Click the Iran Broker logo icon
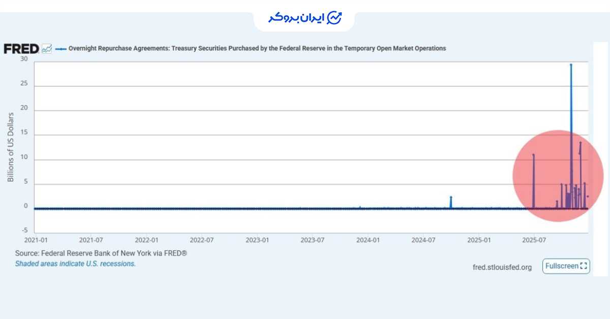 pos(334,18)
